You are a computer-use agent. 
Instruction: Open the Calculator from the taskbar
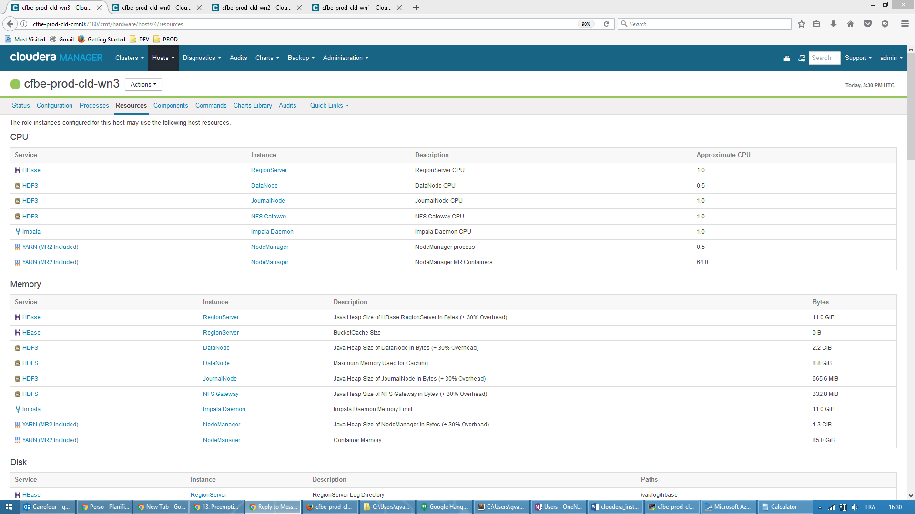[783, 507]
